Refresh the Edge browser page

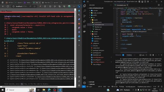click(x=8, y=6)
